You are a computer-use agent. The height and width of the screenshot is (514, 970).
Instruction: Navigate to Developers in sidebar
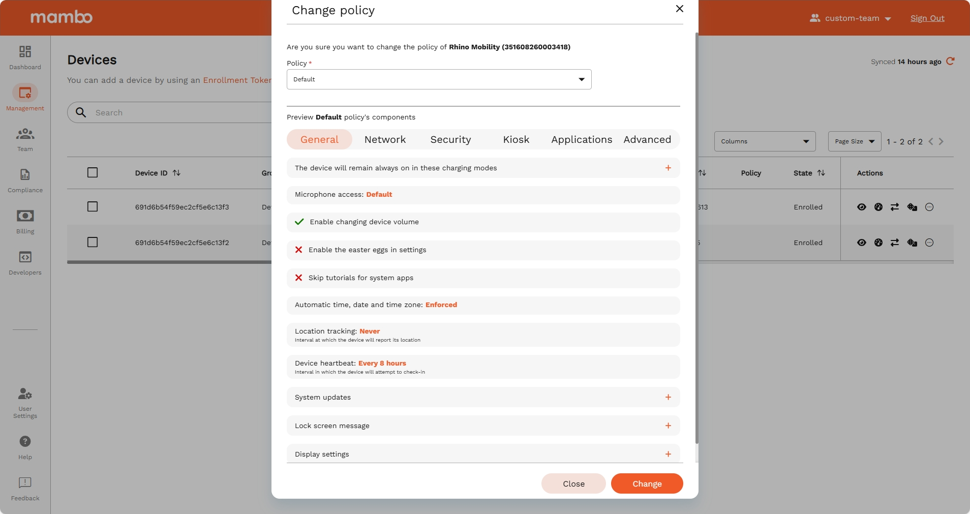pyautogui.click(x=24, y=262)
